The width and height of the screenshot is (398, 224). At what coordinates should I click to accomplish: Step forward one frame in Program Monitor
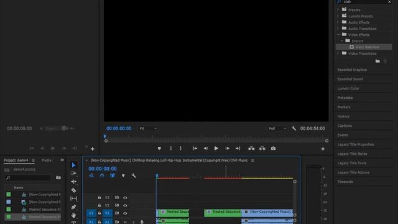[227, 148]
